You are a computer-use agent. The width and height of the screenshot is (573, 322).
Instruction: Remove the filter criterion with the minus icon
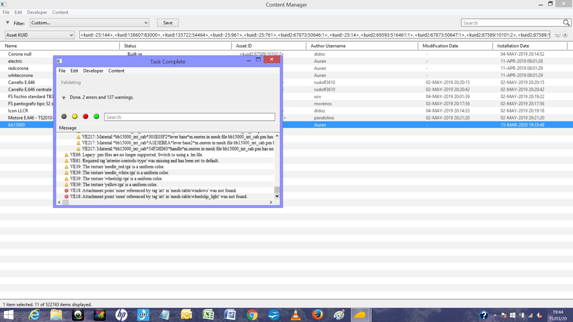coord(557,35)
